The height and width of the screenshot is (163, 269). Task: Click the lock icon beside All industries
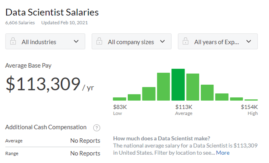pyautogui.click(x=13, y=42)
